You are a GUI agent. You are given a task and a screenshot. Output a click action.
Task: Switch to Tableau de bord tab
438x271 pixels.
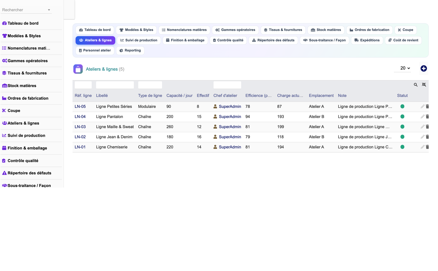[x=95, y=30]
